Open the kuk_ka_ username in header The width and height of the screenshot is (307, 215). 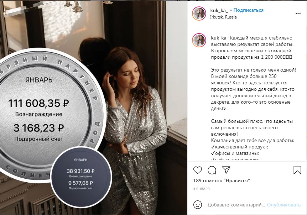click(219, 10)
